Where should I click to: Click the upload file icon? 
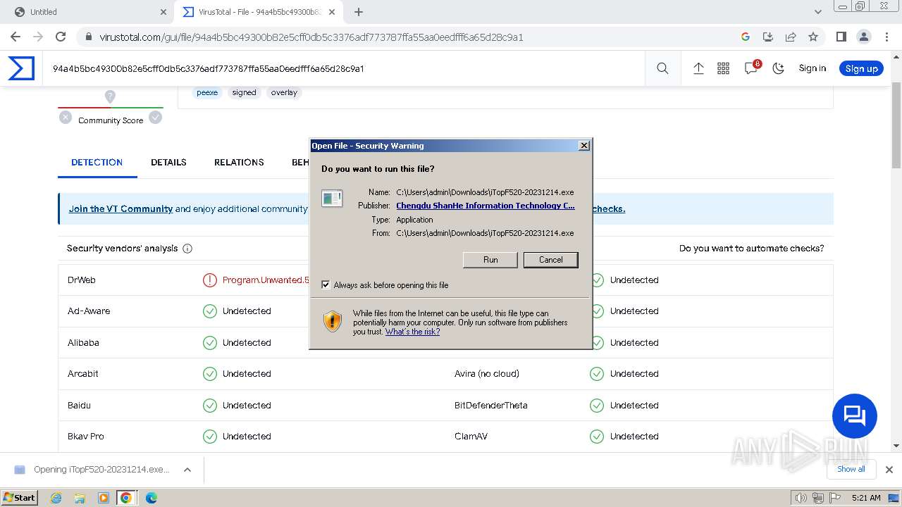(698, 68)
